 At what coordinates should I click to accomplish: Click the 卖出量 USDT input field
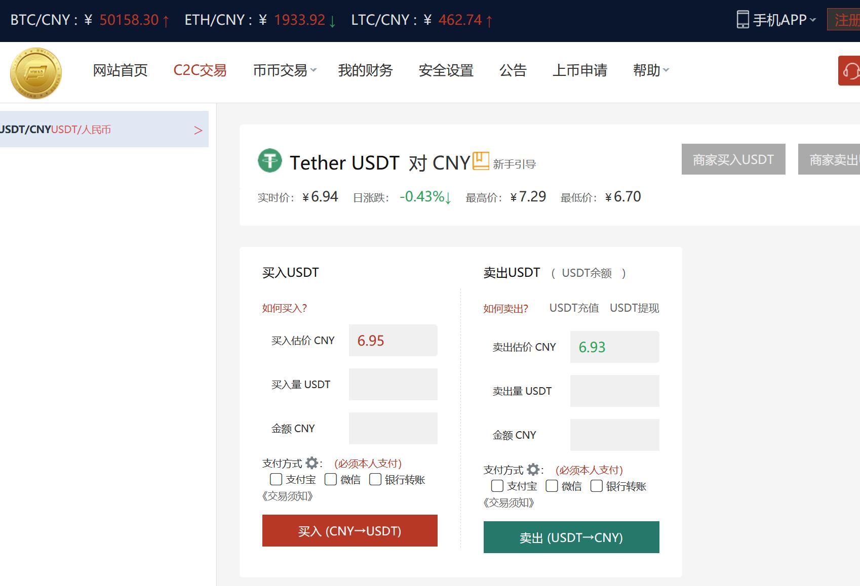(x=615, y=391)
